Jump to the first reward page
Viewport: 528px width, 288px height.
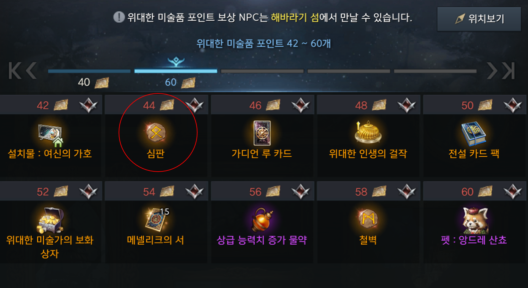(15, 71)
